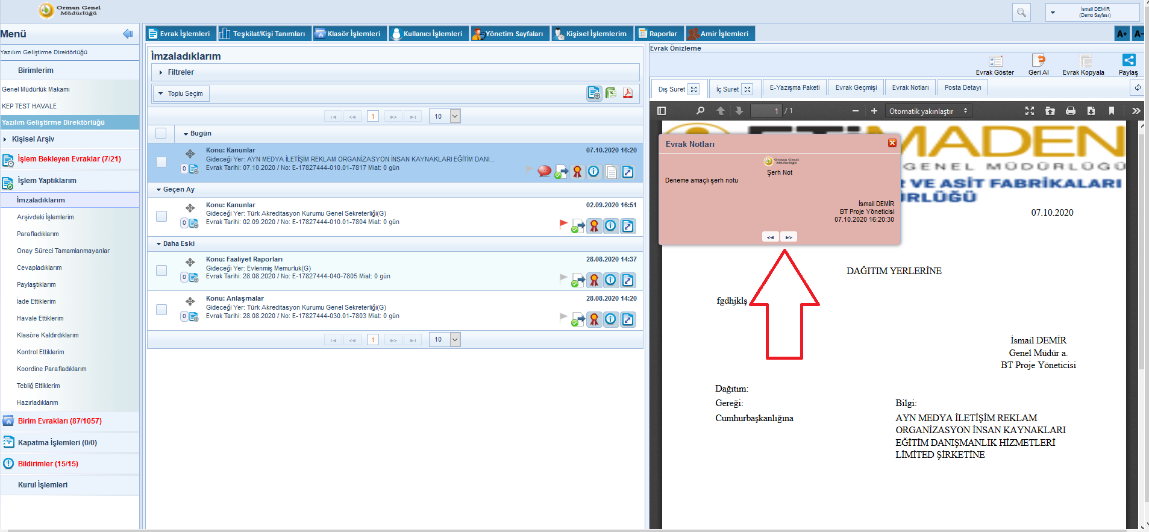Close the Evrak Notları popup
The image size is (1149, 532).
[x=892, y=143]
